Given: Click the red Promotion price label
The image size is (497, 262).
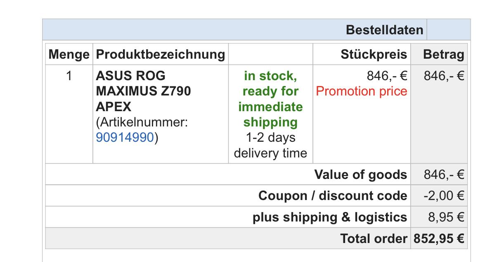Looking at the screenshot, I should (362, 91).
